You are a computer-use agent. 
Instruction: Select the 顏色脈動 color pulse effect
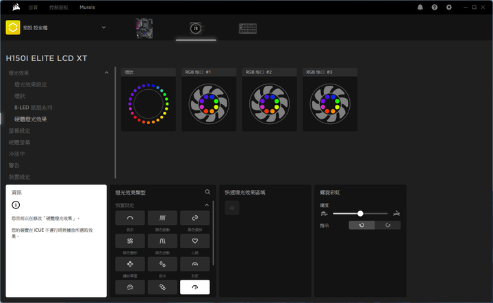pos(162,218)
